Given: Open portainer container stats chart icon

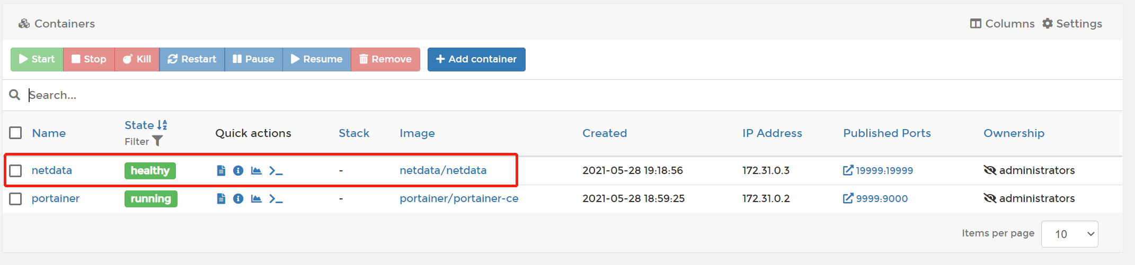Looking at the screenshot, I should point(256,198).
